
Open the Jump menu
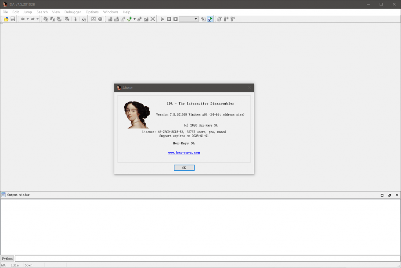[27, 12]
